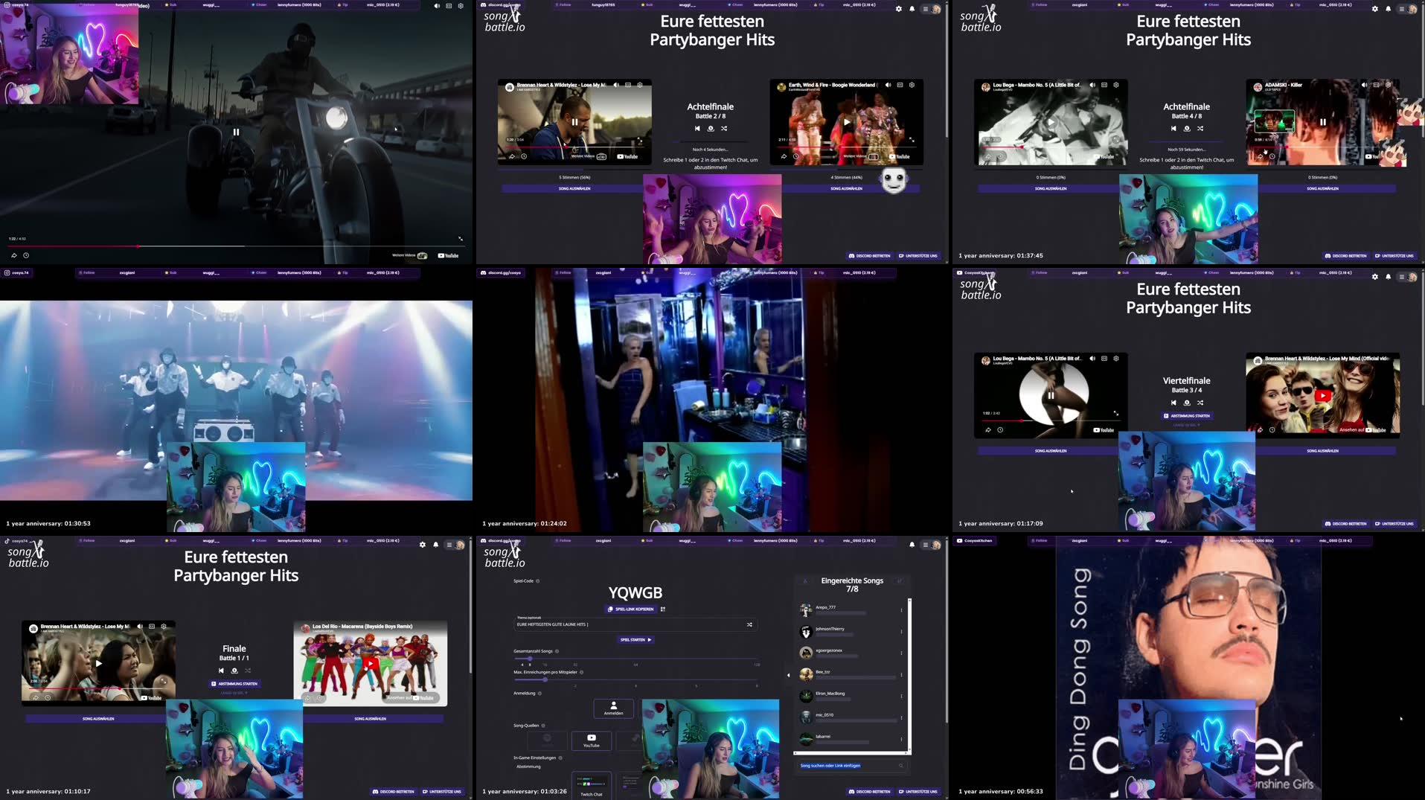
Task: Toggle subtitles on the Boogie Wonderland player
Action: tap(900, 85)
